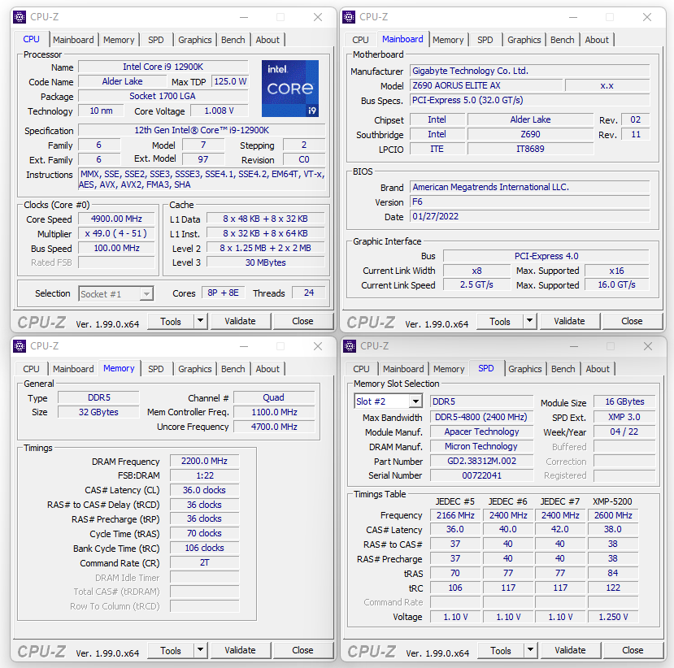Open Bench tab in SPD window
The image size is (674, 668).
(x=563, y=369)
